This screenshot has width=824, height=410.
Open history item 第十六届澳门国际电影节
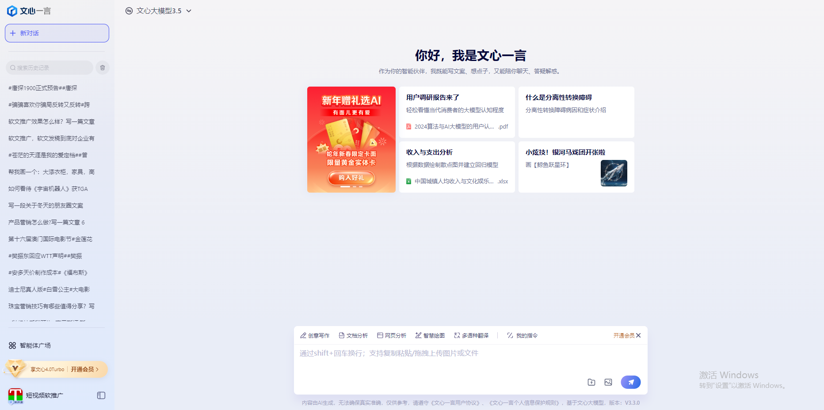(x=50, y=239)
